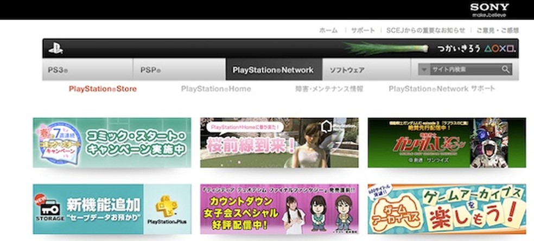The height and width of the screenshot is (241, 534).
Task: Open ご意見・ご感想 link
Action: (497, 30)
